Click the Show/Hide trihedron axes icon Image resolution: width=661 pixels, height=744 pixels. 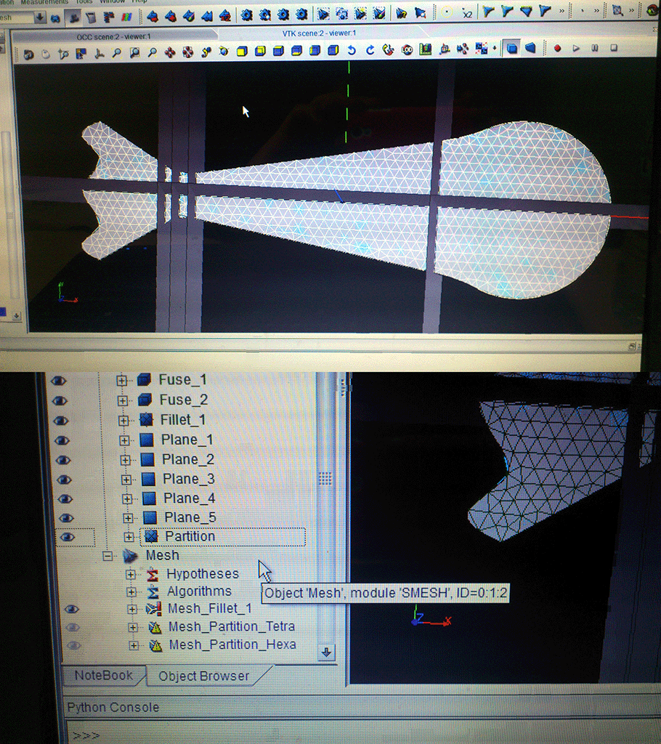(100, 53)
